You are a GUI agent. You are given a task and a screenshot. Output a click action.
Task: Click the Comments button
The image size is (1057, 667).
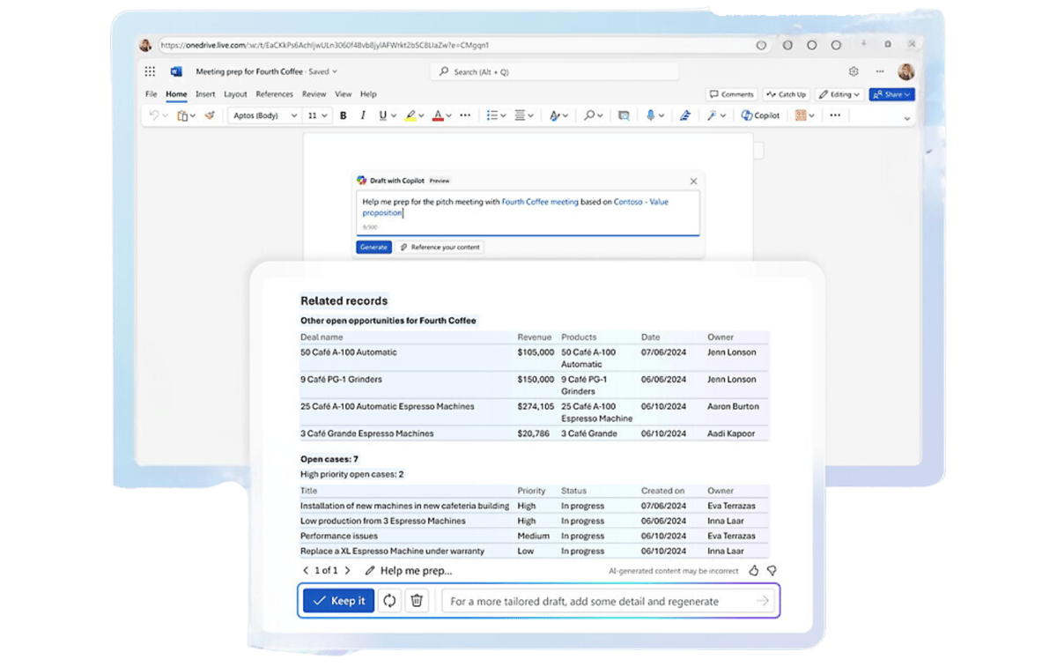(732, 94)
